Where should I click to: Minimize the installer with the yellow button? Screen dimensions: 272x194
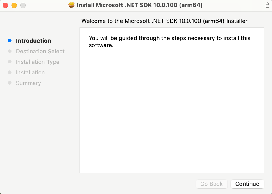(x=14, y=5)
